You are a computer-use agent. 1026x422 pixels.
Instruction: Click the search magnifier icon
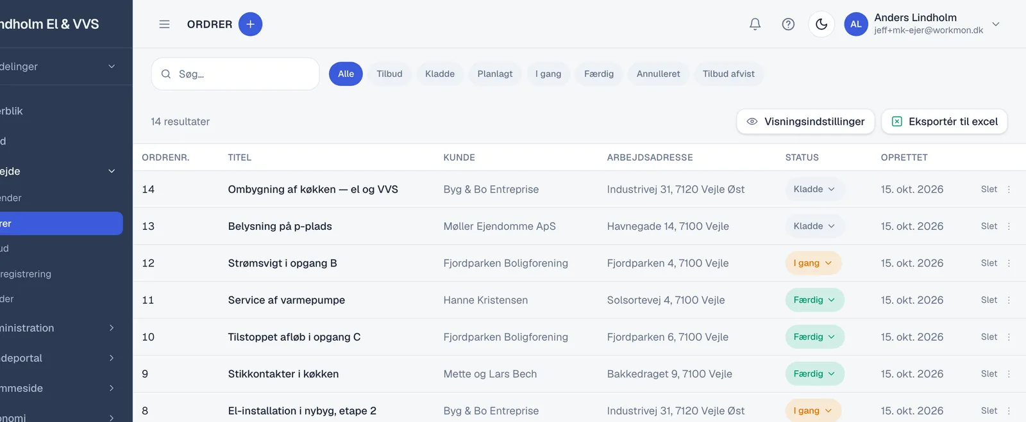166,74
